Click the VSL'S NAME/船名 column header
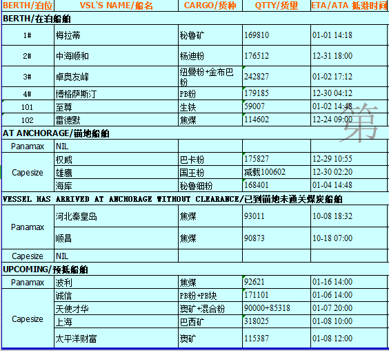 pyautogui.click(x=116, y=6)
